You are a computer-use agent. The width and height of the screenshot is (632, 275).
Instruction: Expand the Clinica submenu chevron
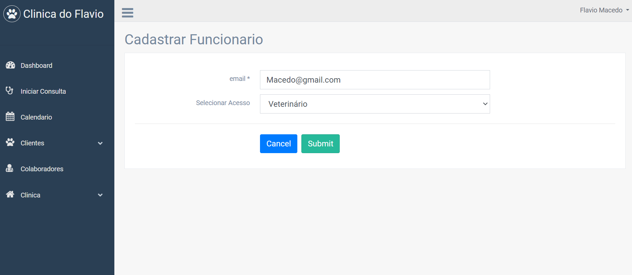click(100, 195)
